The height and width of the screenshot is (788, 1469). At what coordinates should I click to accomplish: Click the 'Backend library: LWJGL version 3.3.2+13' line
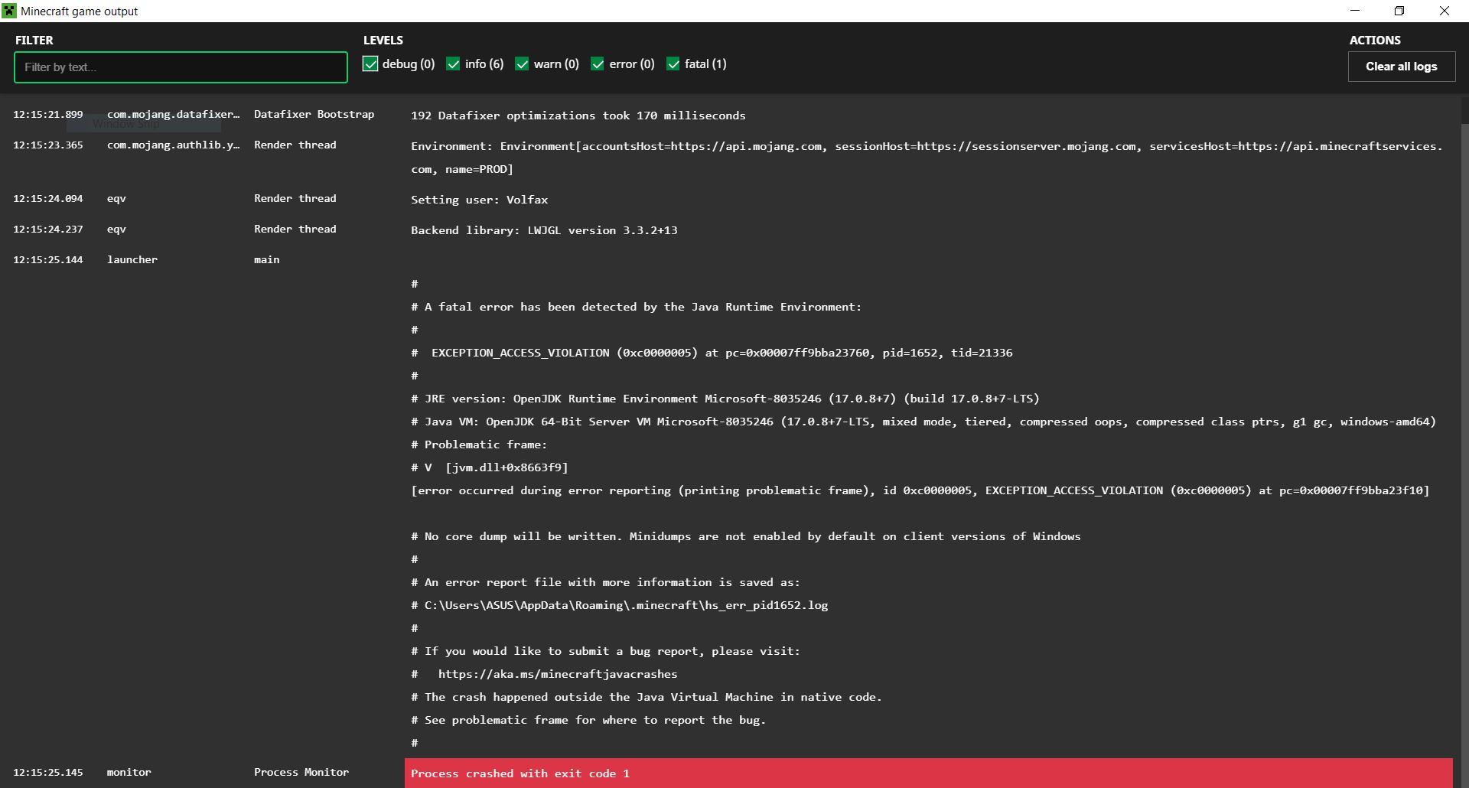pyautogui.click(x=544, y=230)
